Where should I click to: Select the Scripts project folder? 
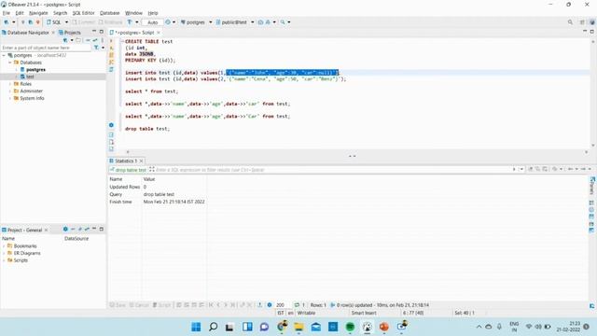[x=18, y=260]
